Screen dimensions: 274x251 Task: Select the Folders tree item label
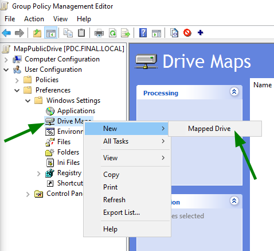[x=68, y=152]
